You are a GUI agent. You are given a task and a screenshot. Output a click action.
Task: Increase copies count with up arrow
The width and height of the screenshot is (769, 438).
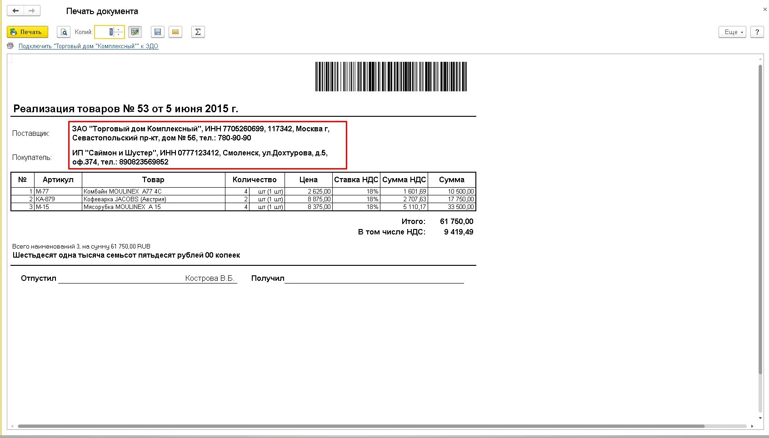pos(119,29)
